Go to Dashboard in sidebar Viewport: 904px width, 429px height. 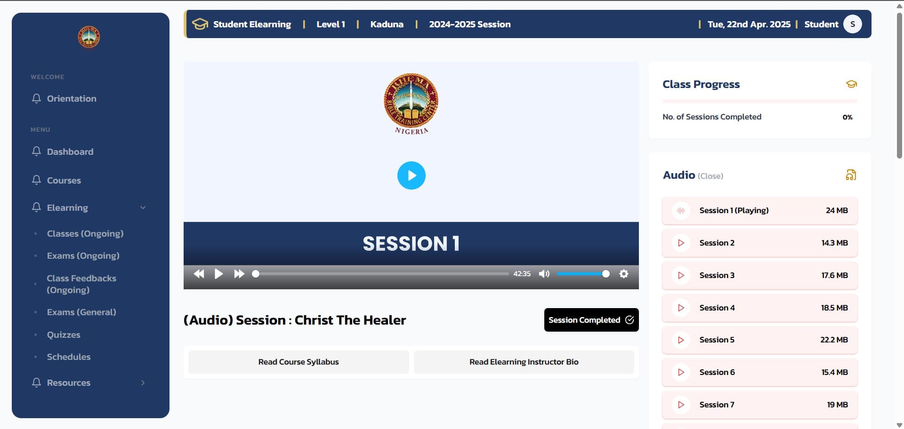click(70, 151)
